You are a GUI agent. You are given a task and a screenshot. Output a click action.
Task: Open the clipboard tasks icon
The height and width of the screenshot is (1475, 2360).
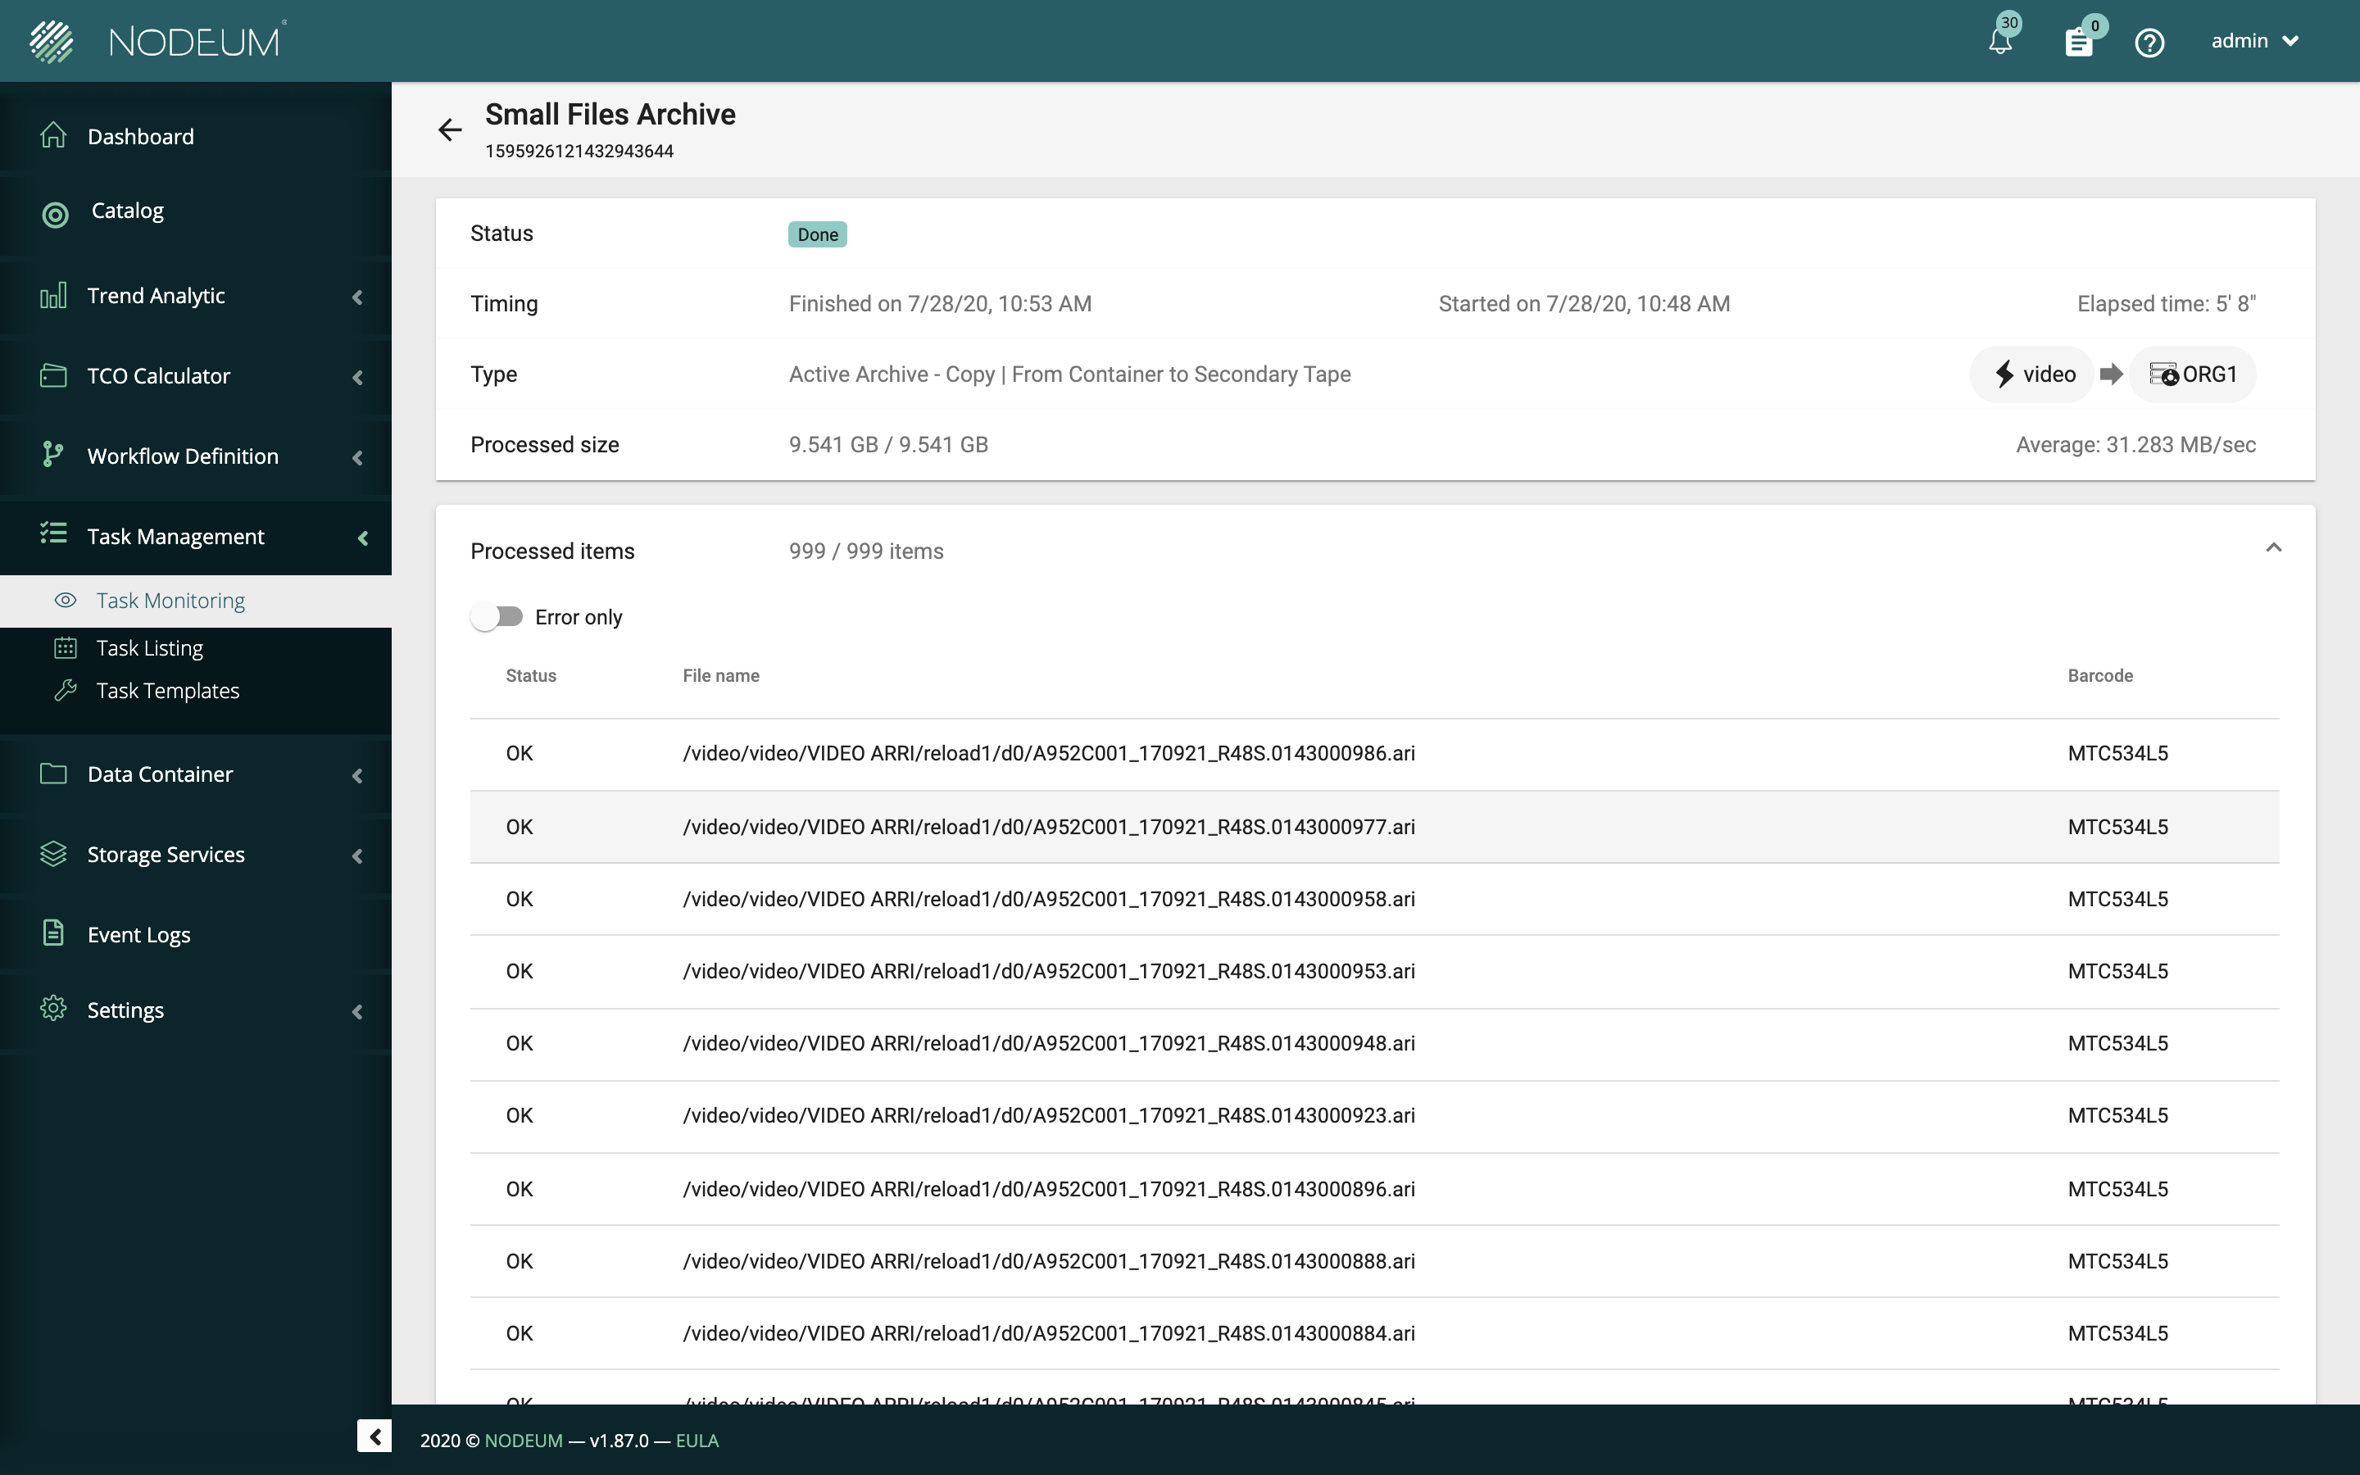(2078, 42)
